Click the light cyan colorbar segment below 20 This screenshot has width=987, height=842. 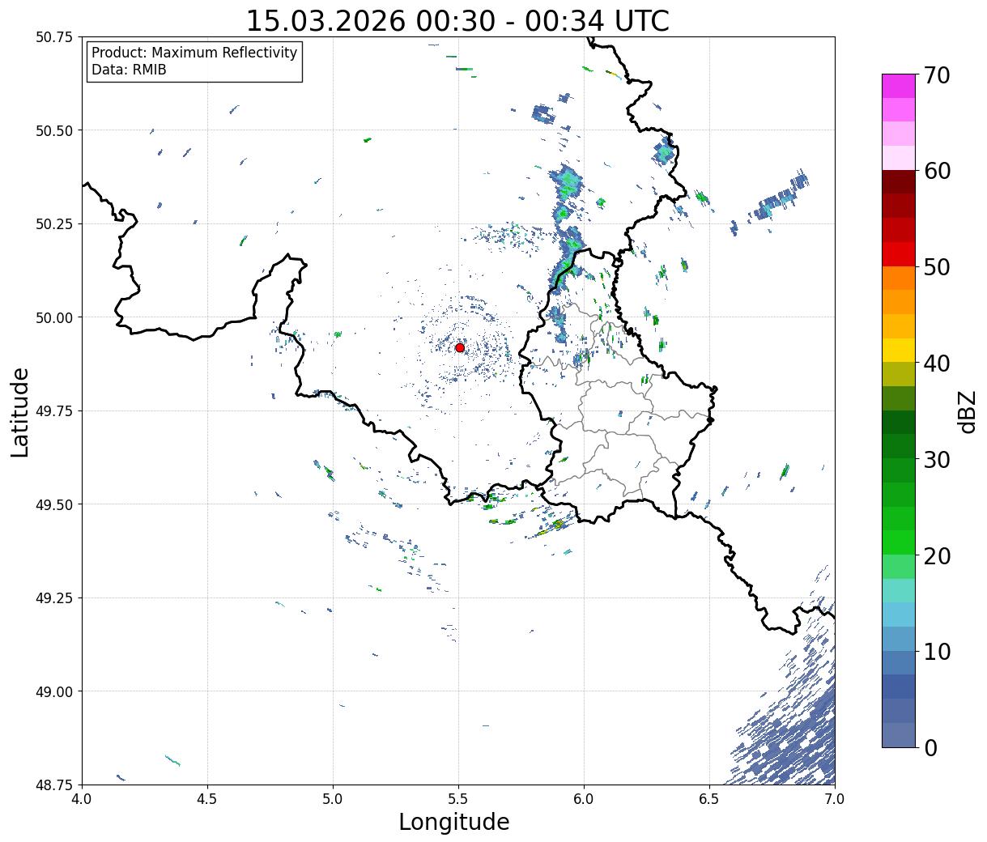(899, 590)
